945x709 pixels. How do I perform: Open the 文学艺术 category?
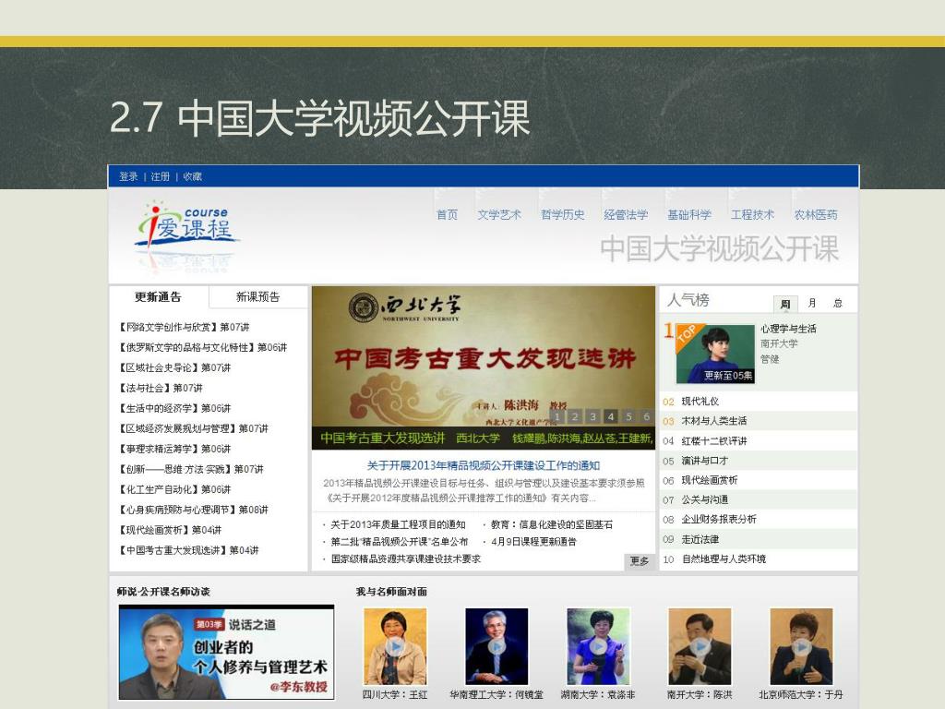click(x=499, y=214)
